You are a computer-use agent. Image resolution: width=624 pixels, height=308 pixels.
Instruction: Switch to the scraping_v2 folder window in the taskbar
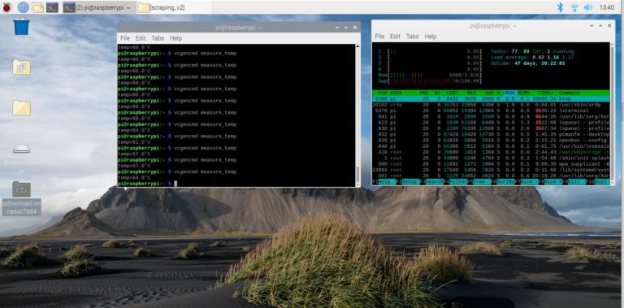pyautogui.click(x=174, y=7)
